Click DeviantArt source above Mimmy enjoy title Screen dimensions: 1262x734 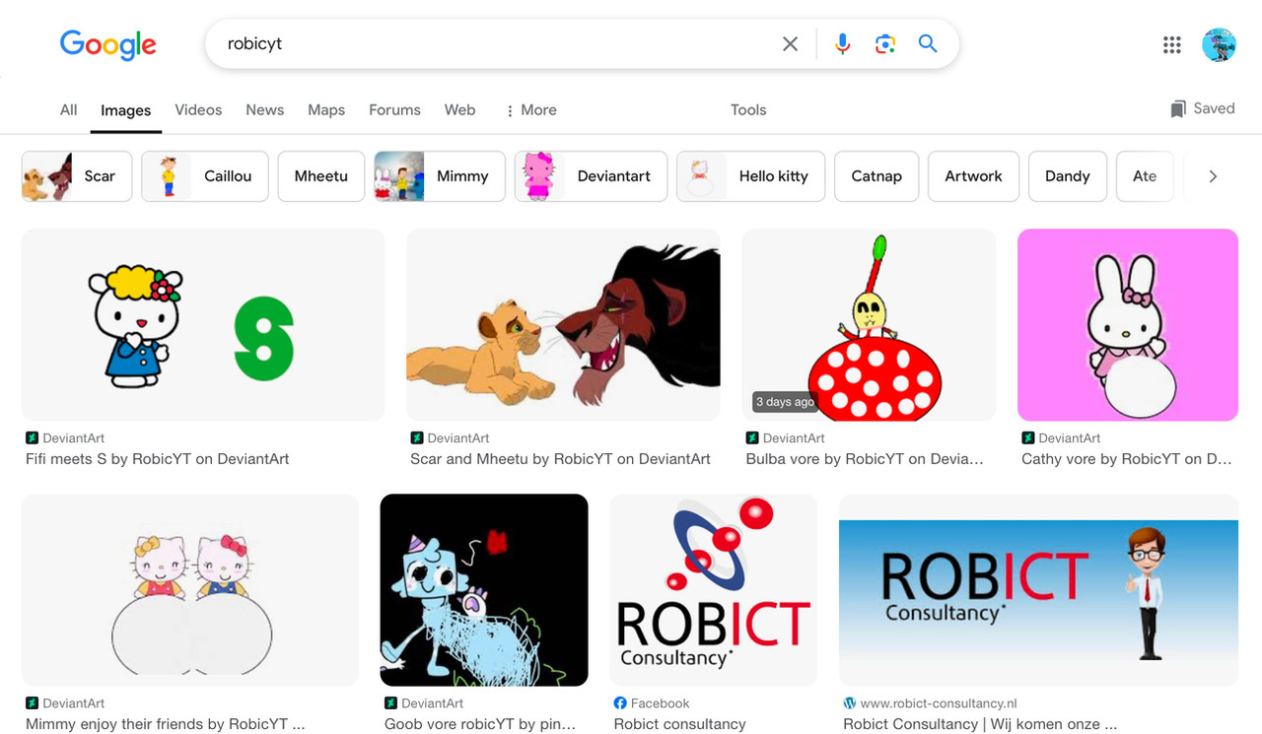(x=65, y=703)
